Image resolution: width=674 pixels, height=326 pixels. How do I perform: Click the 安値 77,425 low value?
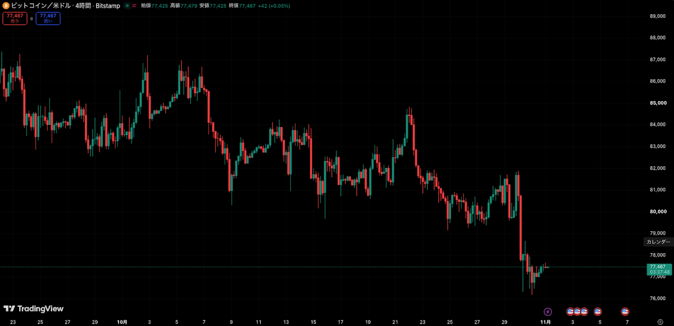click(x=213, y=5)
